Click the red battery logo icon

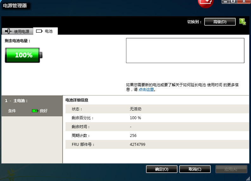(x=206, y=3)
